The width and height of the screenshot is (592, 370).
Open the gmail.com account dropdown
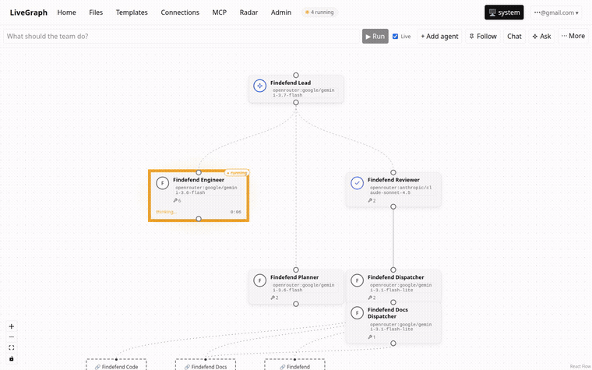tap(556, 12)
